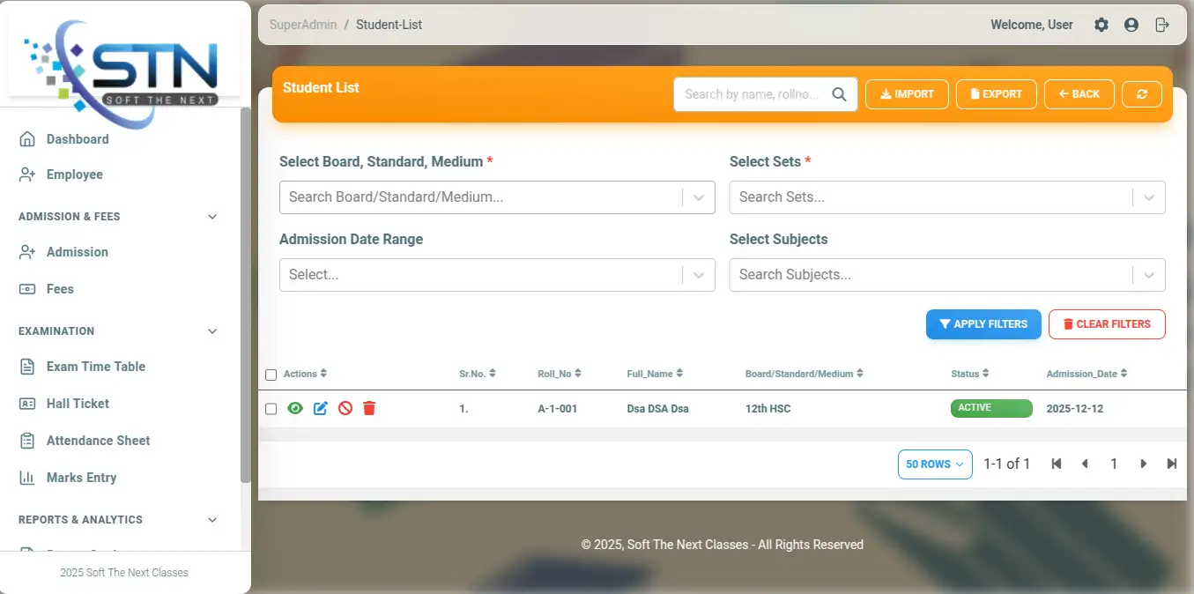Navigate to Dashboard in sidebar
Viewport: 1194px width, 594px height.
point(78,139)
